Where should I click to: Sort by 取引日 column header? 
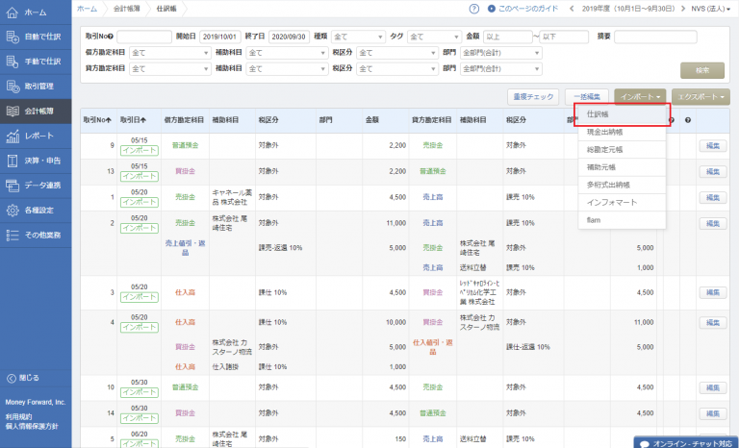(x=133, y=120)
